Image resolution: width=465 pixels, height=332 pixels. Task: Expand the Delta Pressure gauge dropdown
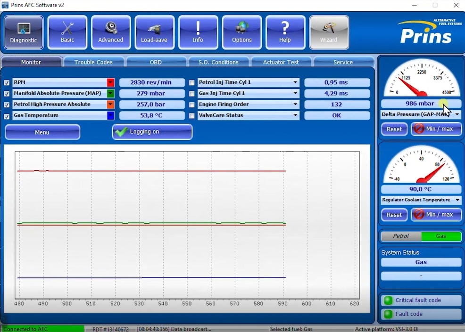point(457,114)
